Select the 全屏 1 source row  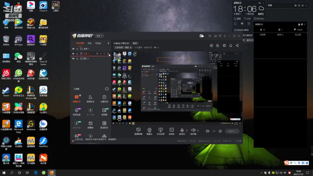[90, 49]
